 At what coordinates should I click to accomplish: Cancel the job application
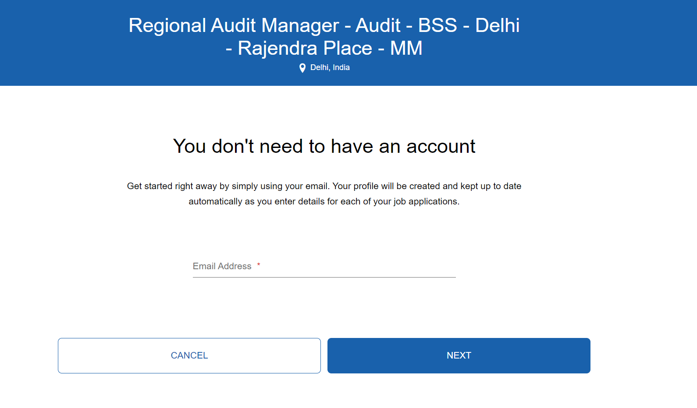(x=189, y=355)
